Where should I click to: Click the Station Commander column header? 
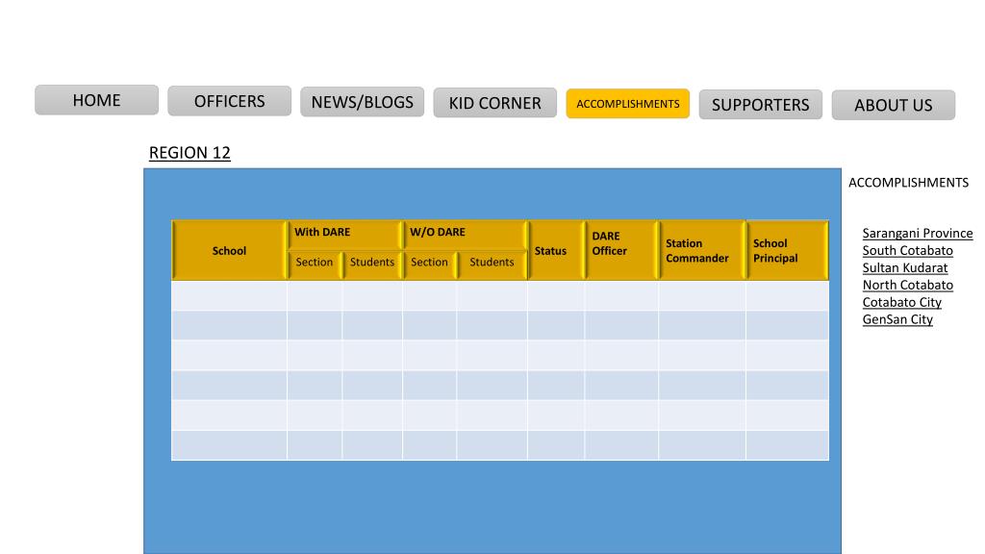click(702, 251)
